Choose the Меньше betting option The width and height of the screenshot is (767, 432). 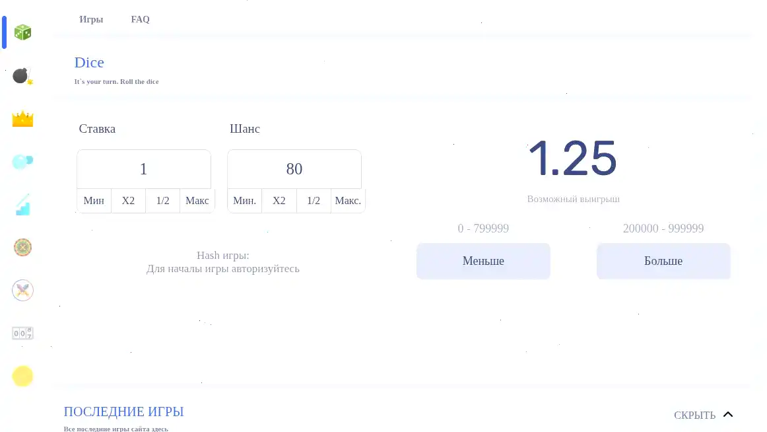483,261
